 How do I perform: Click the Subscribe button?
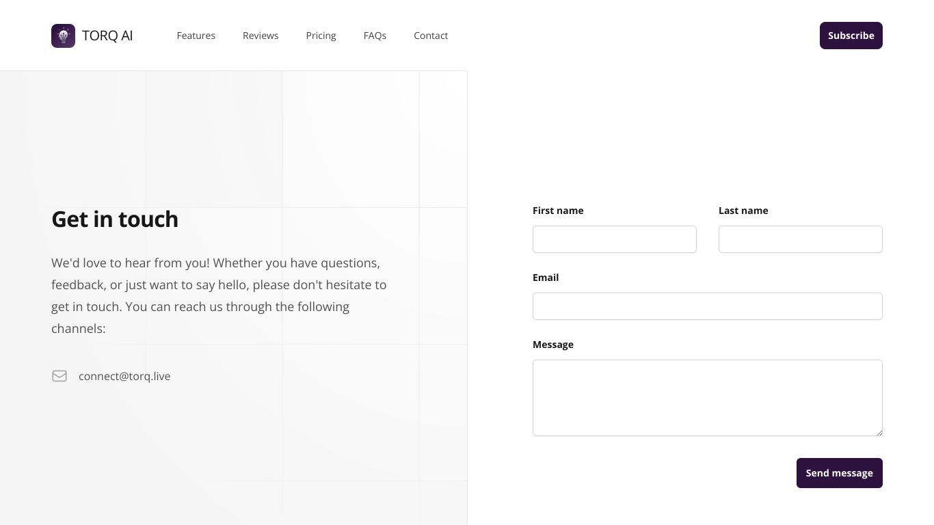(851, 36)
